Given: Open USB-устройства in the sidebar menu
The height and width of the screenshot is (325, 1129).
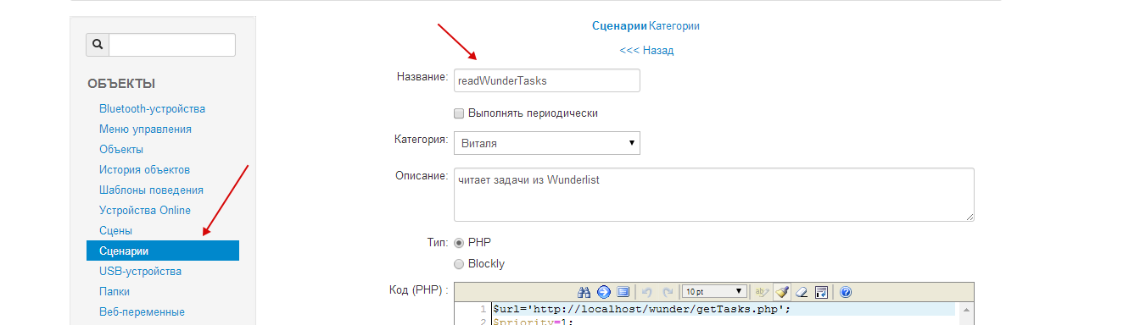Looking at the screenshot, I should coord(140,271).
